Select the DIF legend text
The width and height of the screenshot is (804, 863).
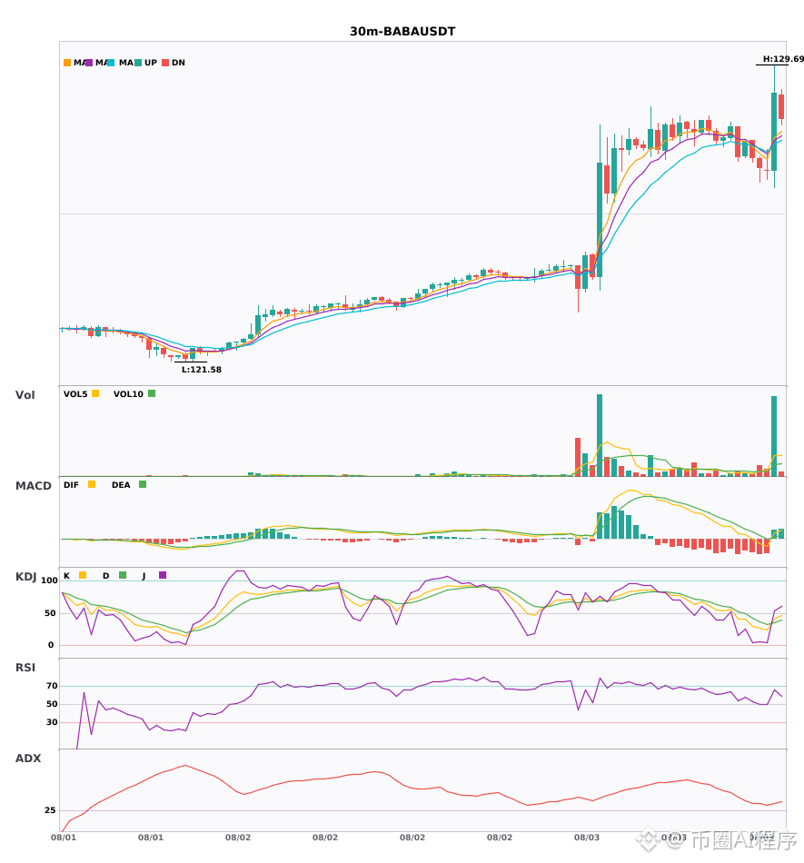tap(71, 485)
